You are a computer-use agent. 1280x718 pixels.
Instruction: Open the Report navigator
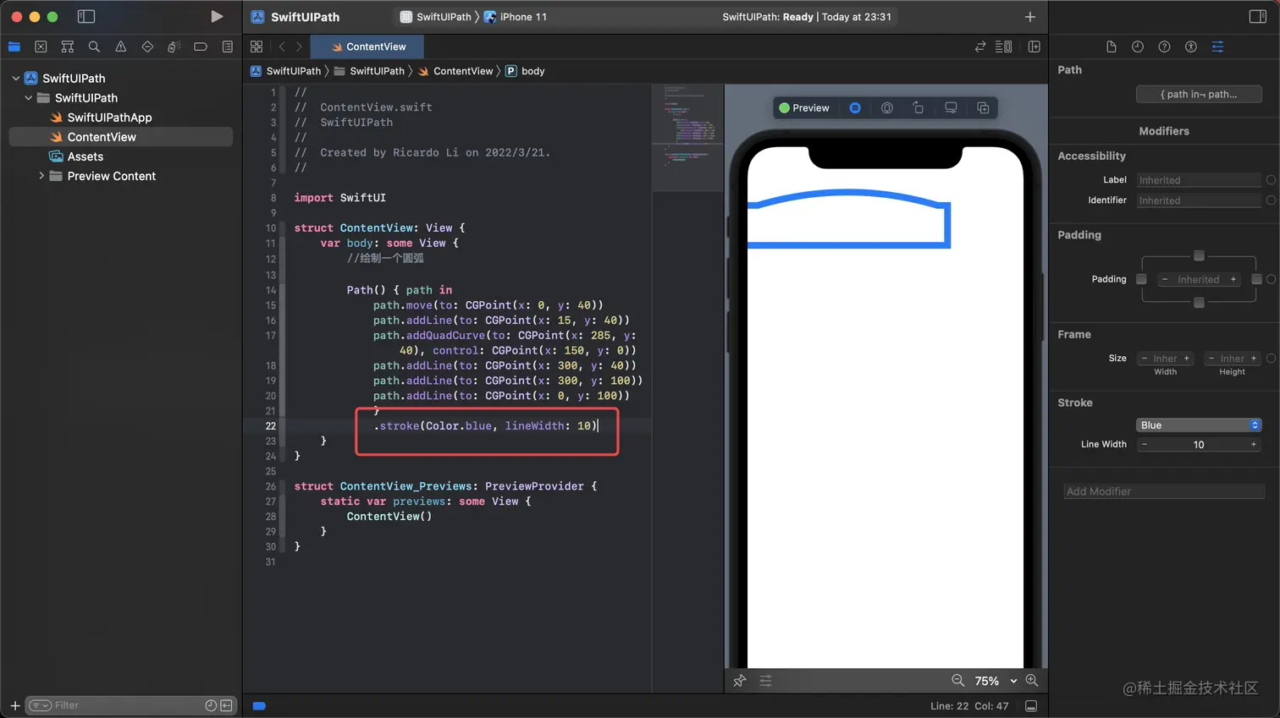tap(227, 47)
